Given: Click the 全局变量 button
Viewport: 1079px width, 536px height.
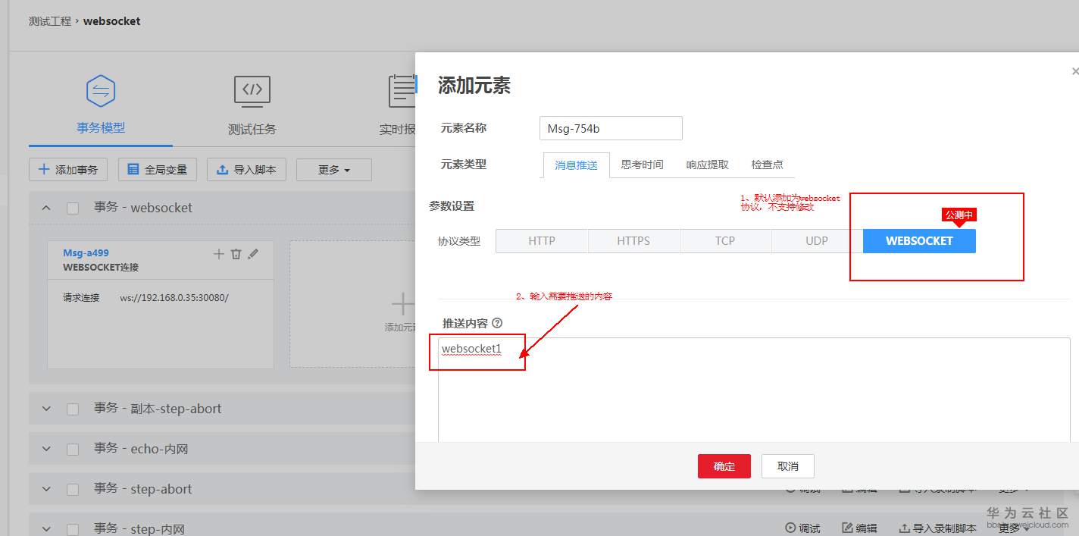Looking at the screenshot, I should tap(158, 170).
